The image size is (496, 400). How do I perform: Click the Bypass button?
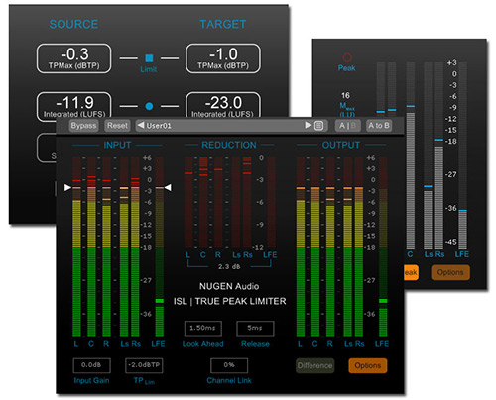83,126
